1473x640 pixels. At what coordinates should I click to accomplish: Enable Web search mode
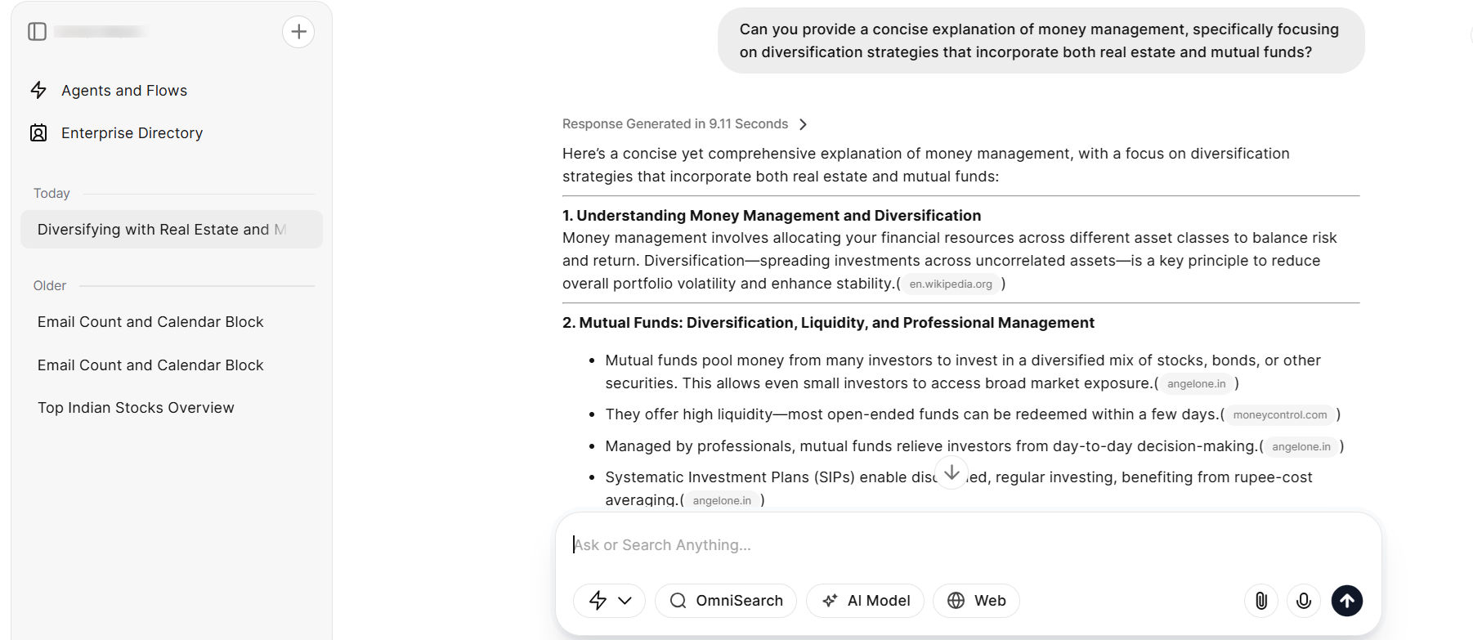pos(976,601)
